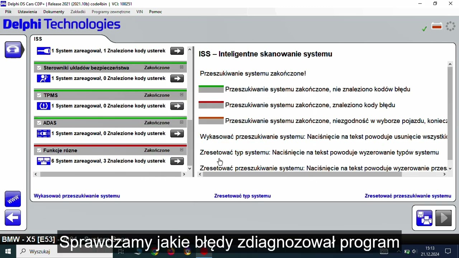Open the Plik menu

pyautogui.click(x=8, y=12)
